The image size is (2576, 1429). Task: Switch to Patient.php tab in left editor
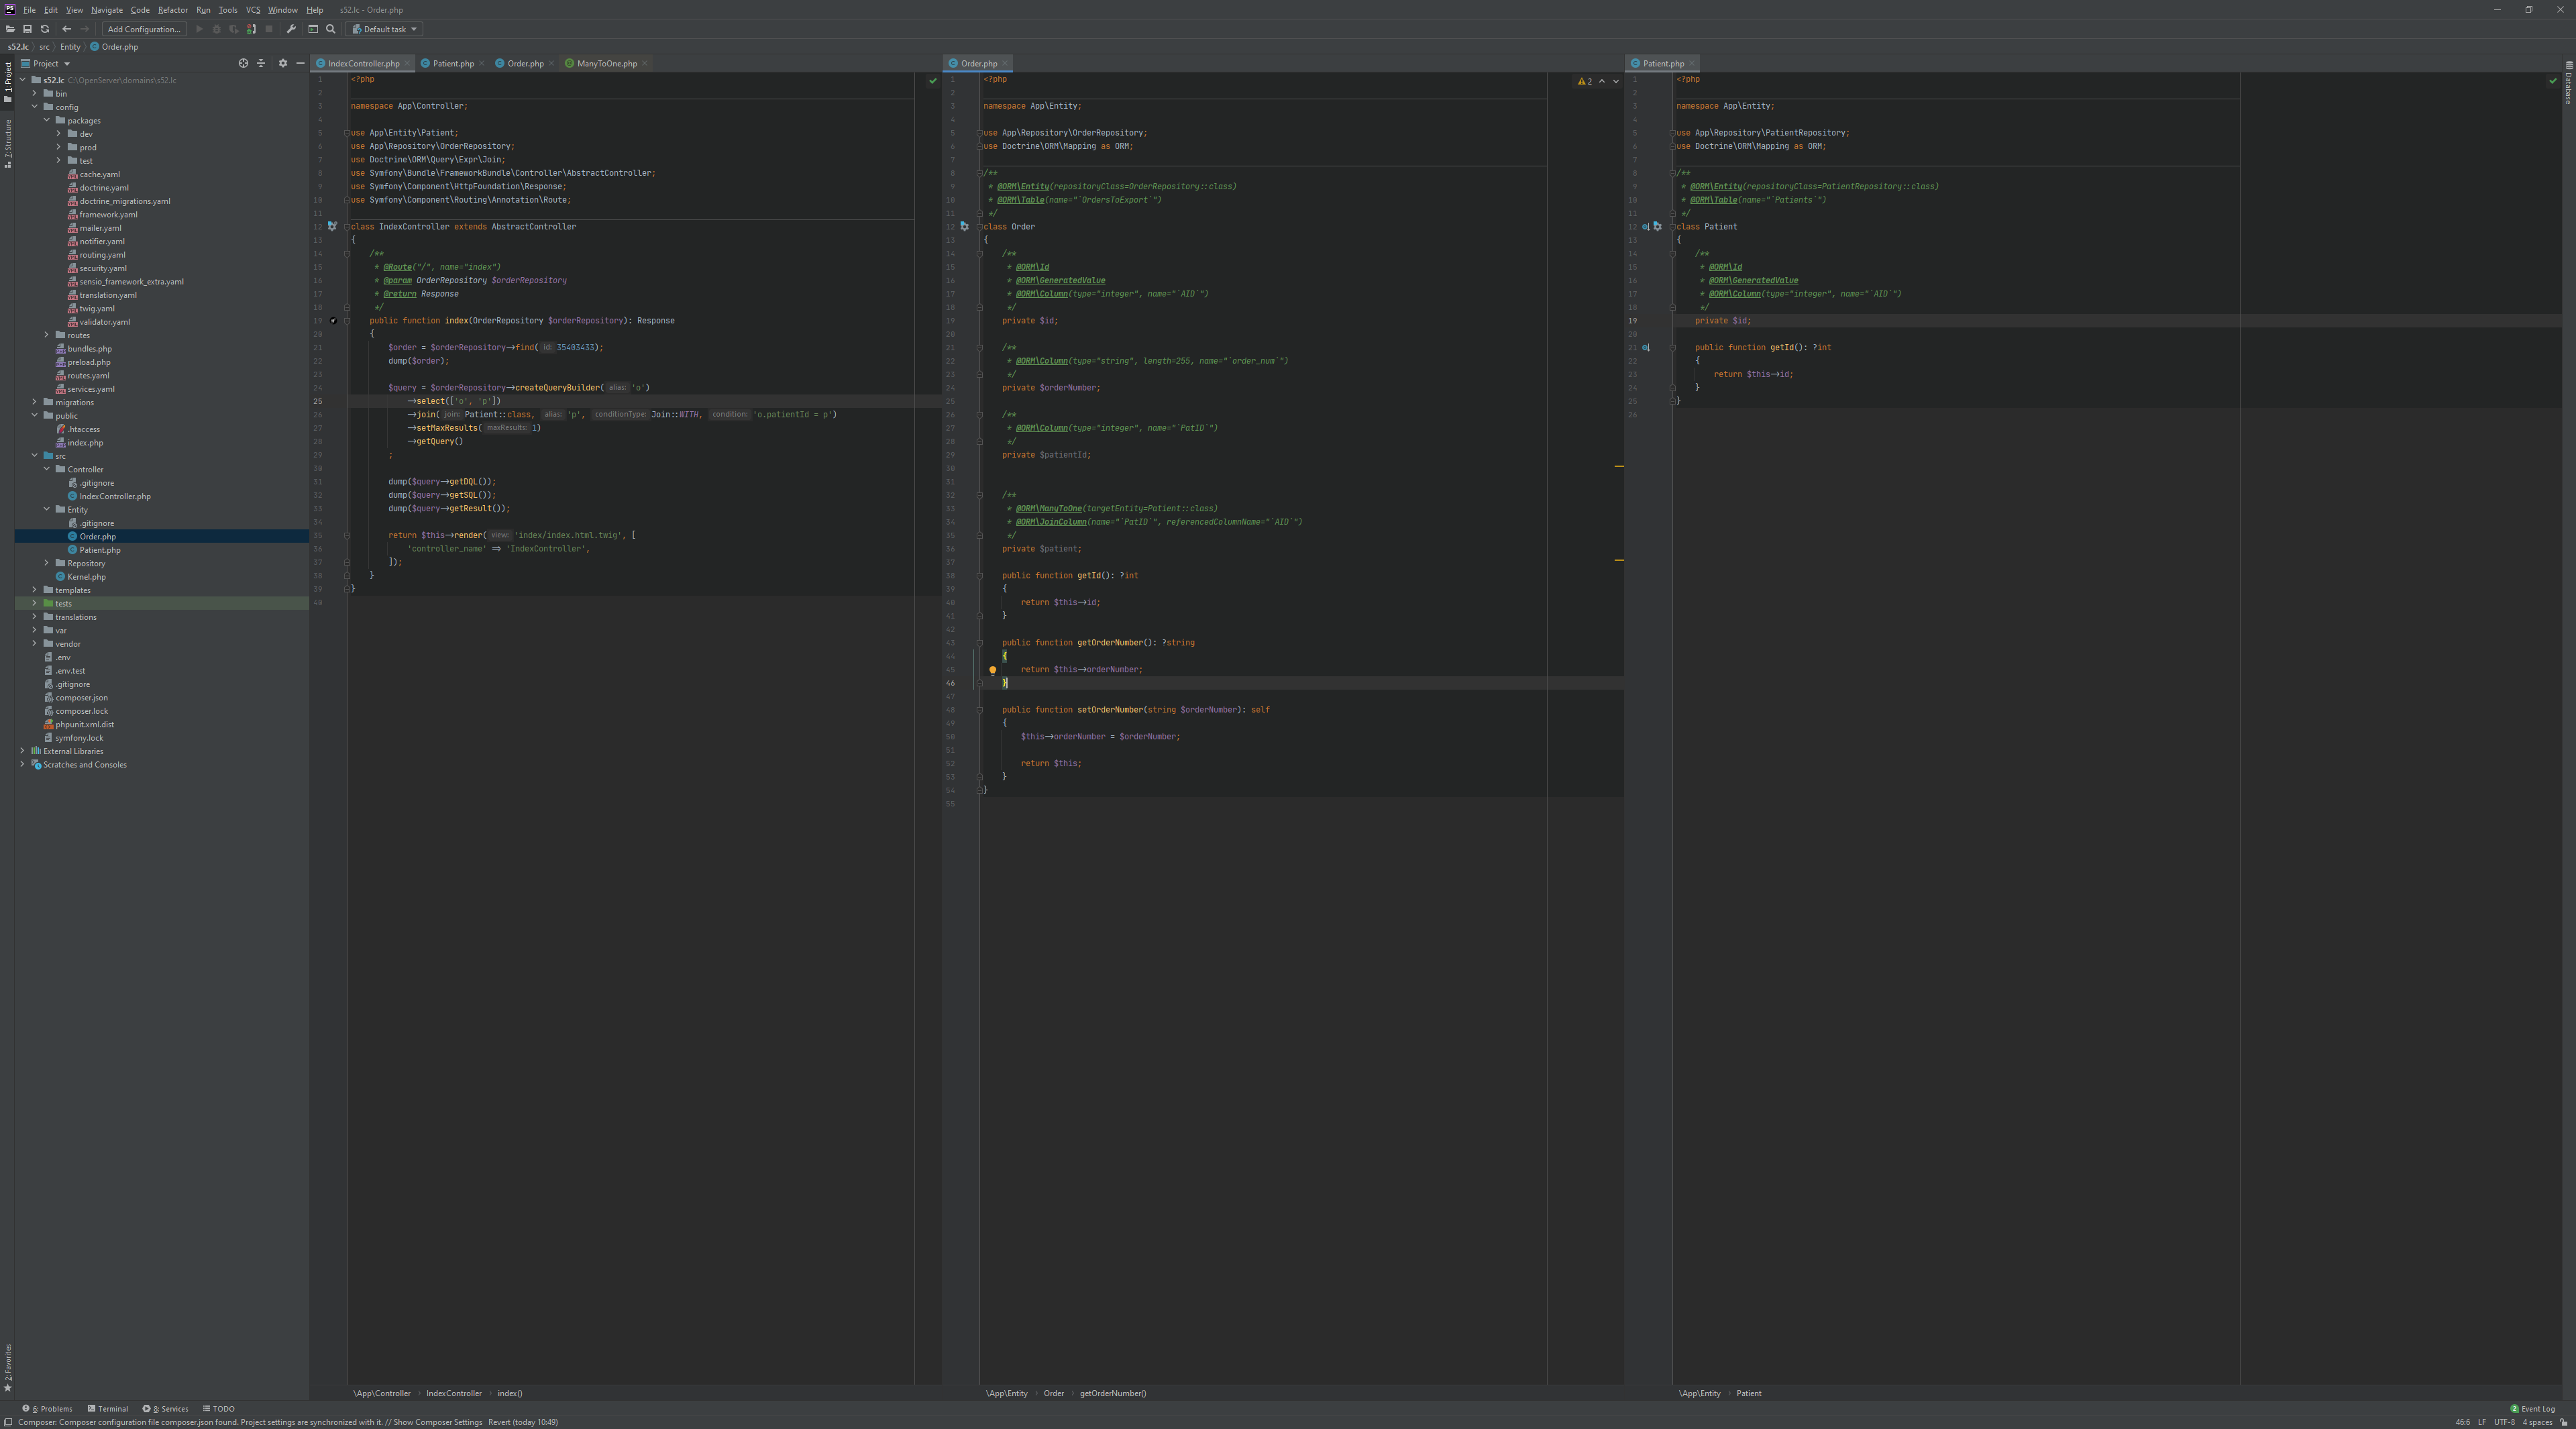453,63
